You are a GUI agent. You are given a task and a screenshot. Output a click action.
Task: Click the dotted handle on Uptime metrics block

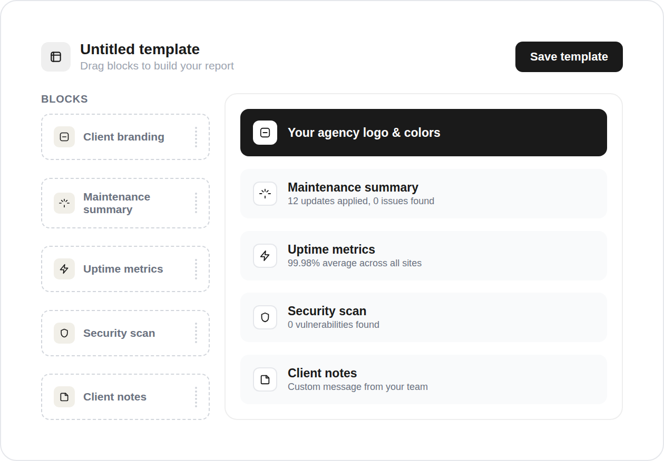pos(196,269)
